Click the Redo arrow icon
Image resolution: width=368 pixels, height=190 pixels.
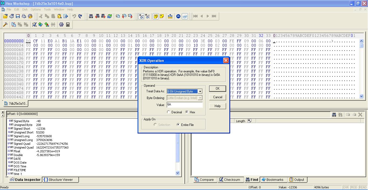80,16
